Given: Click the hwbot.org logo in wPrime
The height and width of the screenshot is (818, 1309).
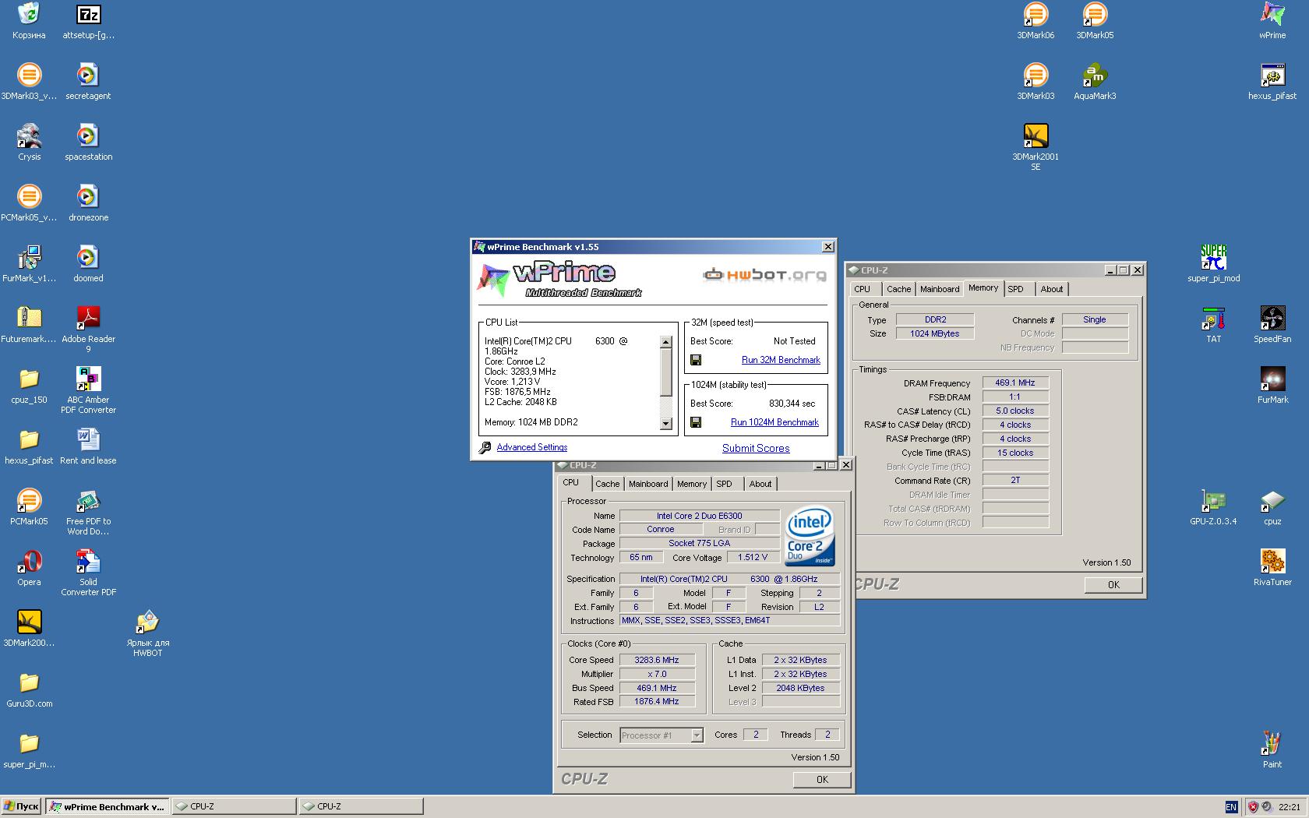Looking at the screenshot, I should 764,274.
